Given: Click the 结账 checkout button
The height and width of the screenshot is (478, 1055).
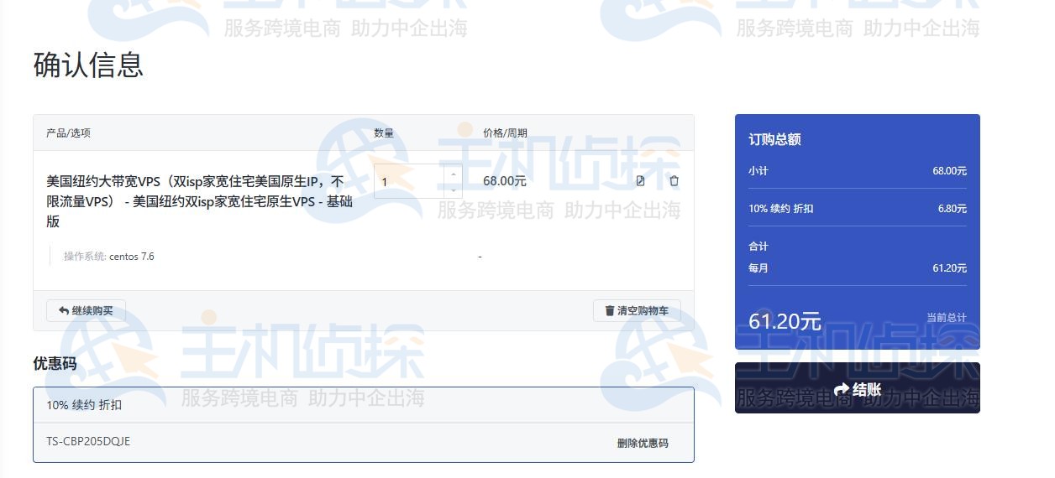Looking at the screenshot, I should point(858,388).
